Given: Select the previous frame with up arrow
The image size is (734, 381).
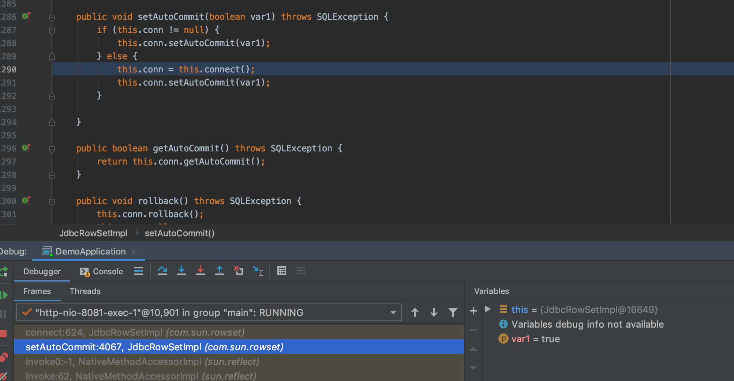Looking at the screenshot, I should click(x=415, y=313).
